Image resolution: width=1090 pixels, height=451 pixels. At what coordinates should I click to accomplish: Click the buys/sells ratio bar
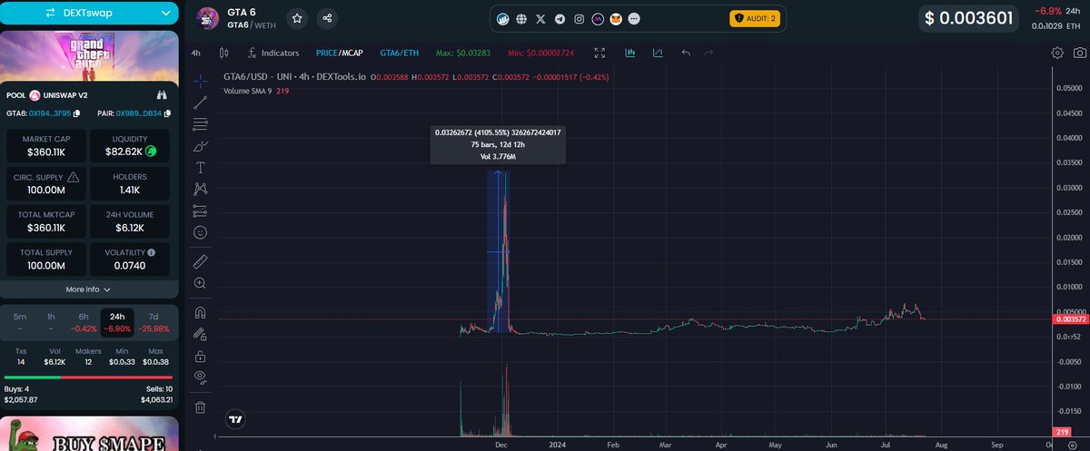(x=89, y=377)
